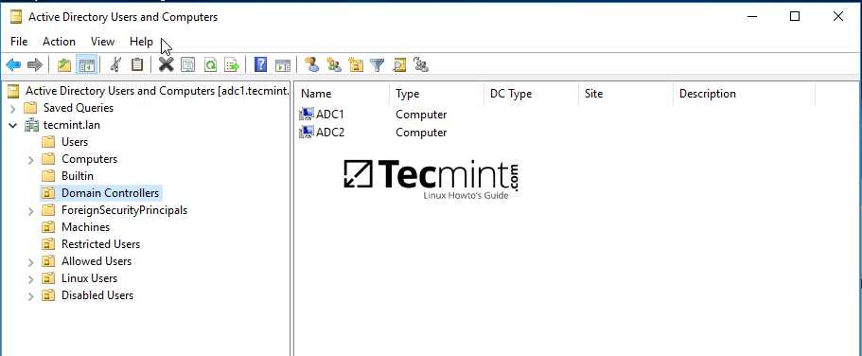Click the blue Back arrow toolbar icon

13,65
